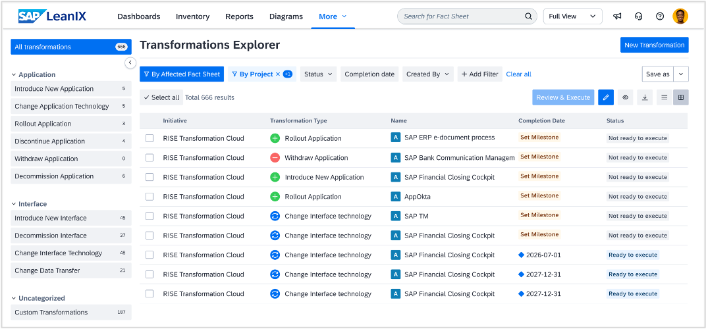Switch to list view layout icon
This screenshot has height=329, width=706.
click(664, 97)
